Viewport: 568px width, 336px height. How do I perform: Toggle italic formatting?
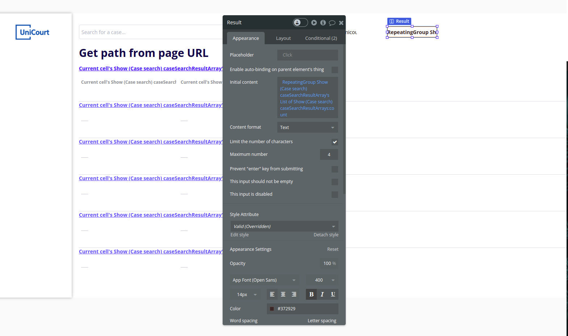322,294
